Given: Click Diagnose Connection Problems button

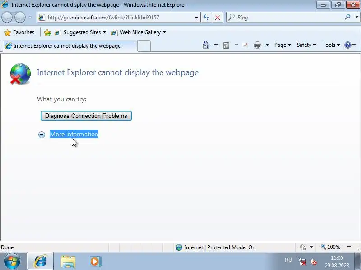Looking at the screenshot, I should 86,116.
